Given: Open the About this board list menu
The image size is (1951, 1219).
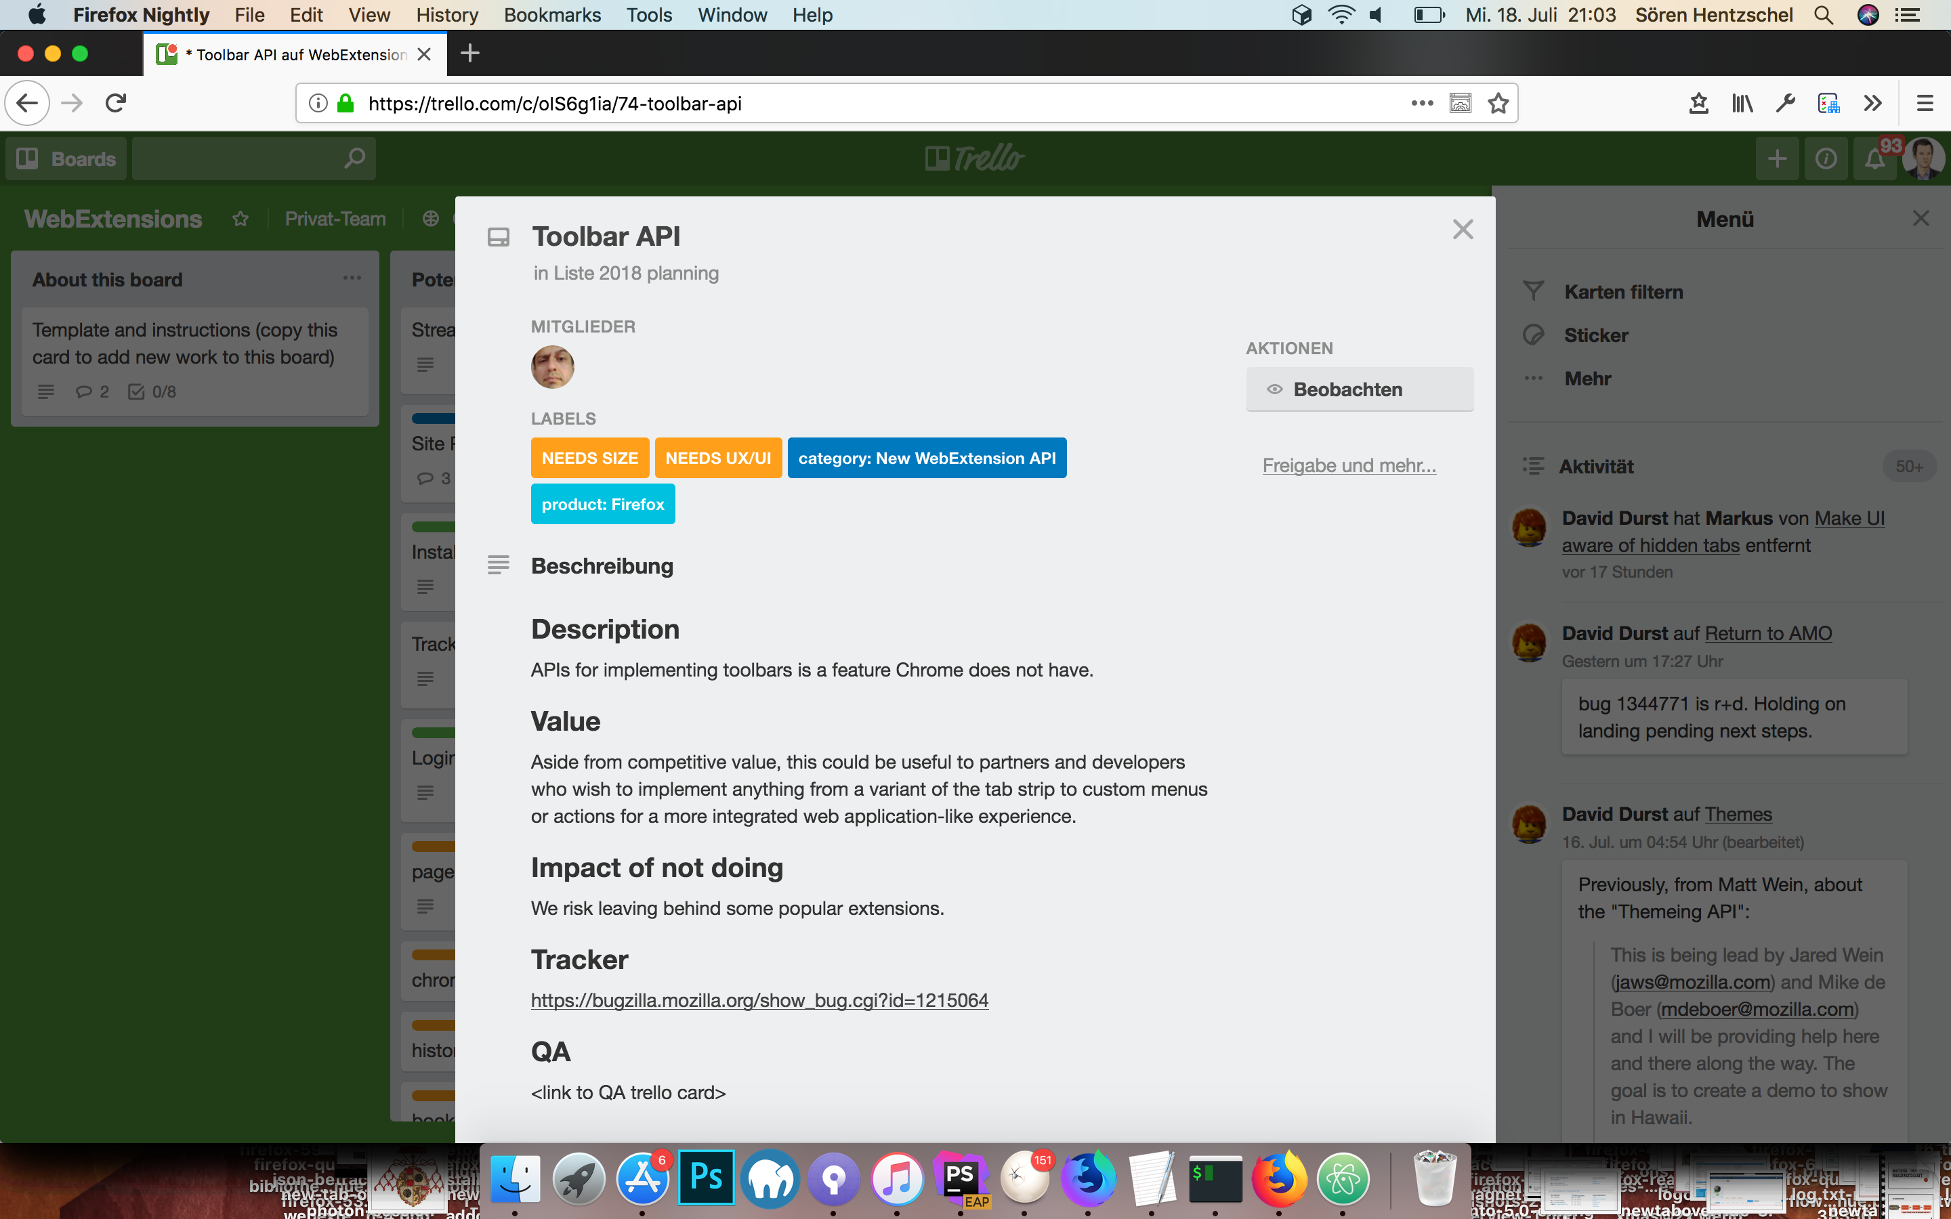Looking at the screenshot, I should (x=352, y=278).
